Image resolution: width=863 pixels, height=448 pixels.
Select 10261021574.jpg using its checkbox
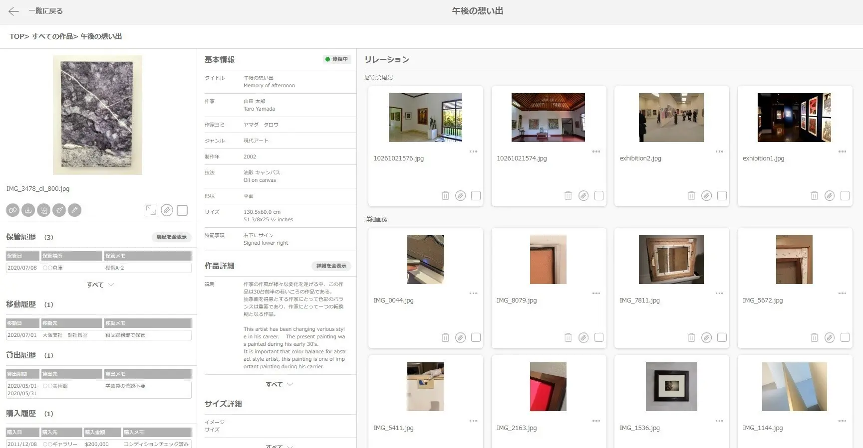click(599, 196)
